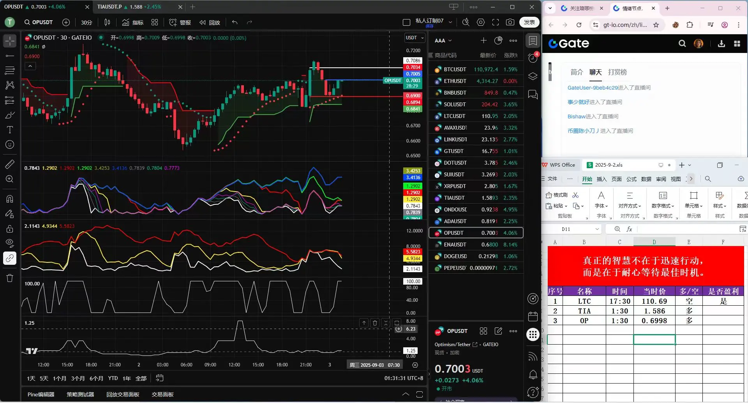Open indicator templates grid icon

pyautogui.click(x=155, y=23)
